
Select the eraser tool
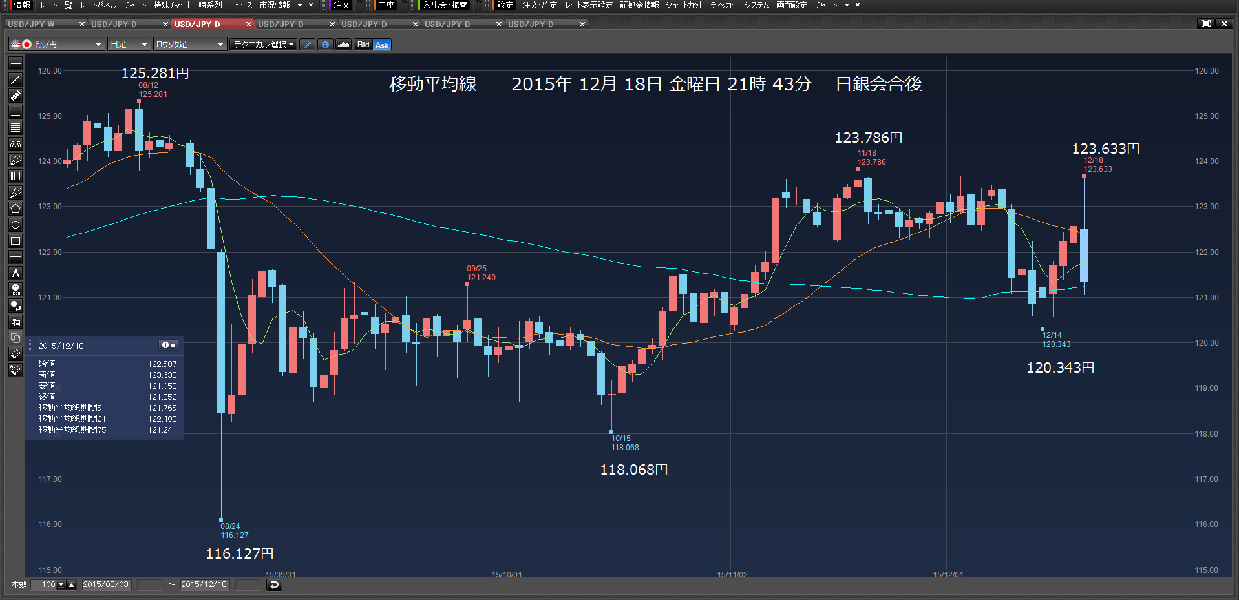pyautogui.click(x=16, y=354)
